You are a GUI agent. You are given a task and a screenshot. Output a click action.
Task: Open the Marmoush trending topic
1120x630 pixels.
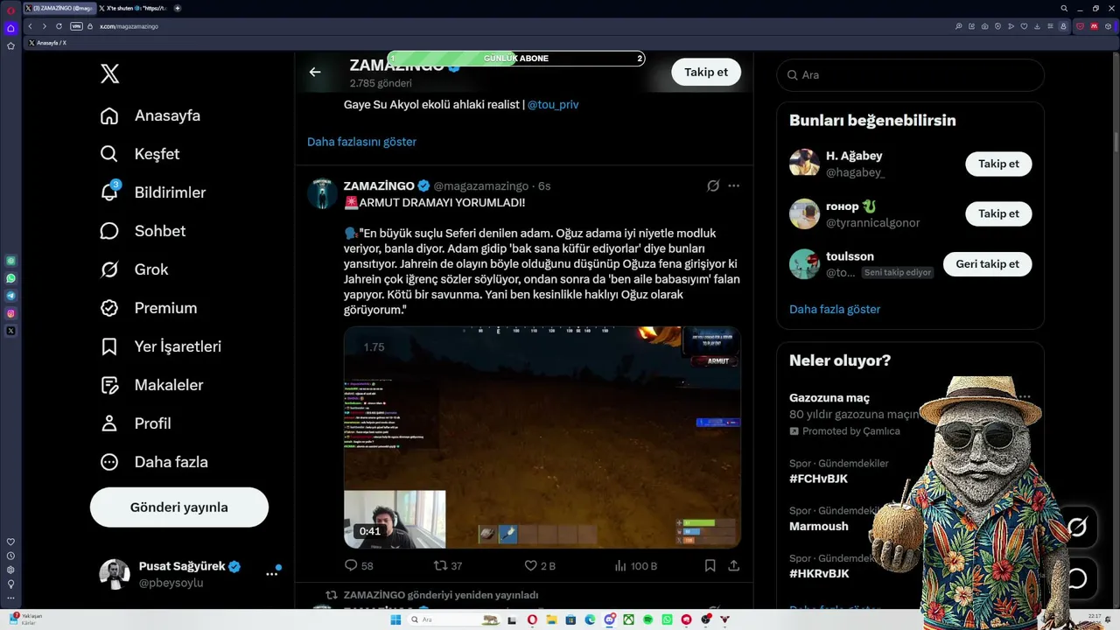(x=819, y=526)
